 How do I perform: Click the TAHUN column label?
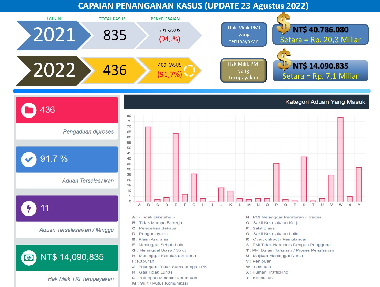54,18
